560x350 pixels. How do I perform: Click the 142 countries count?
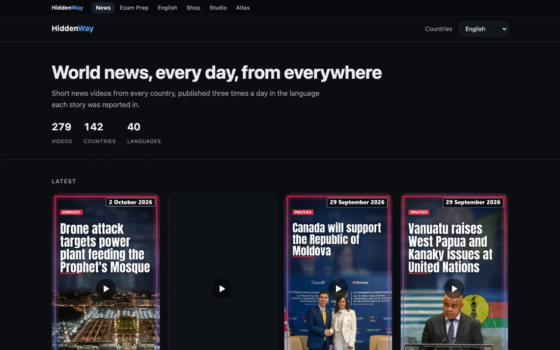(94, 127)
